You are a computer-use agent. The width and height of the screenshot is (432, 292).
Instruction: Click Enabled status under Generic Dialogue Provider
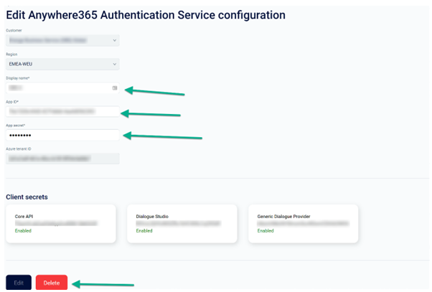(266, 231)
